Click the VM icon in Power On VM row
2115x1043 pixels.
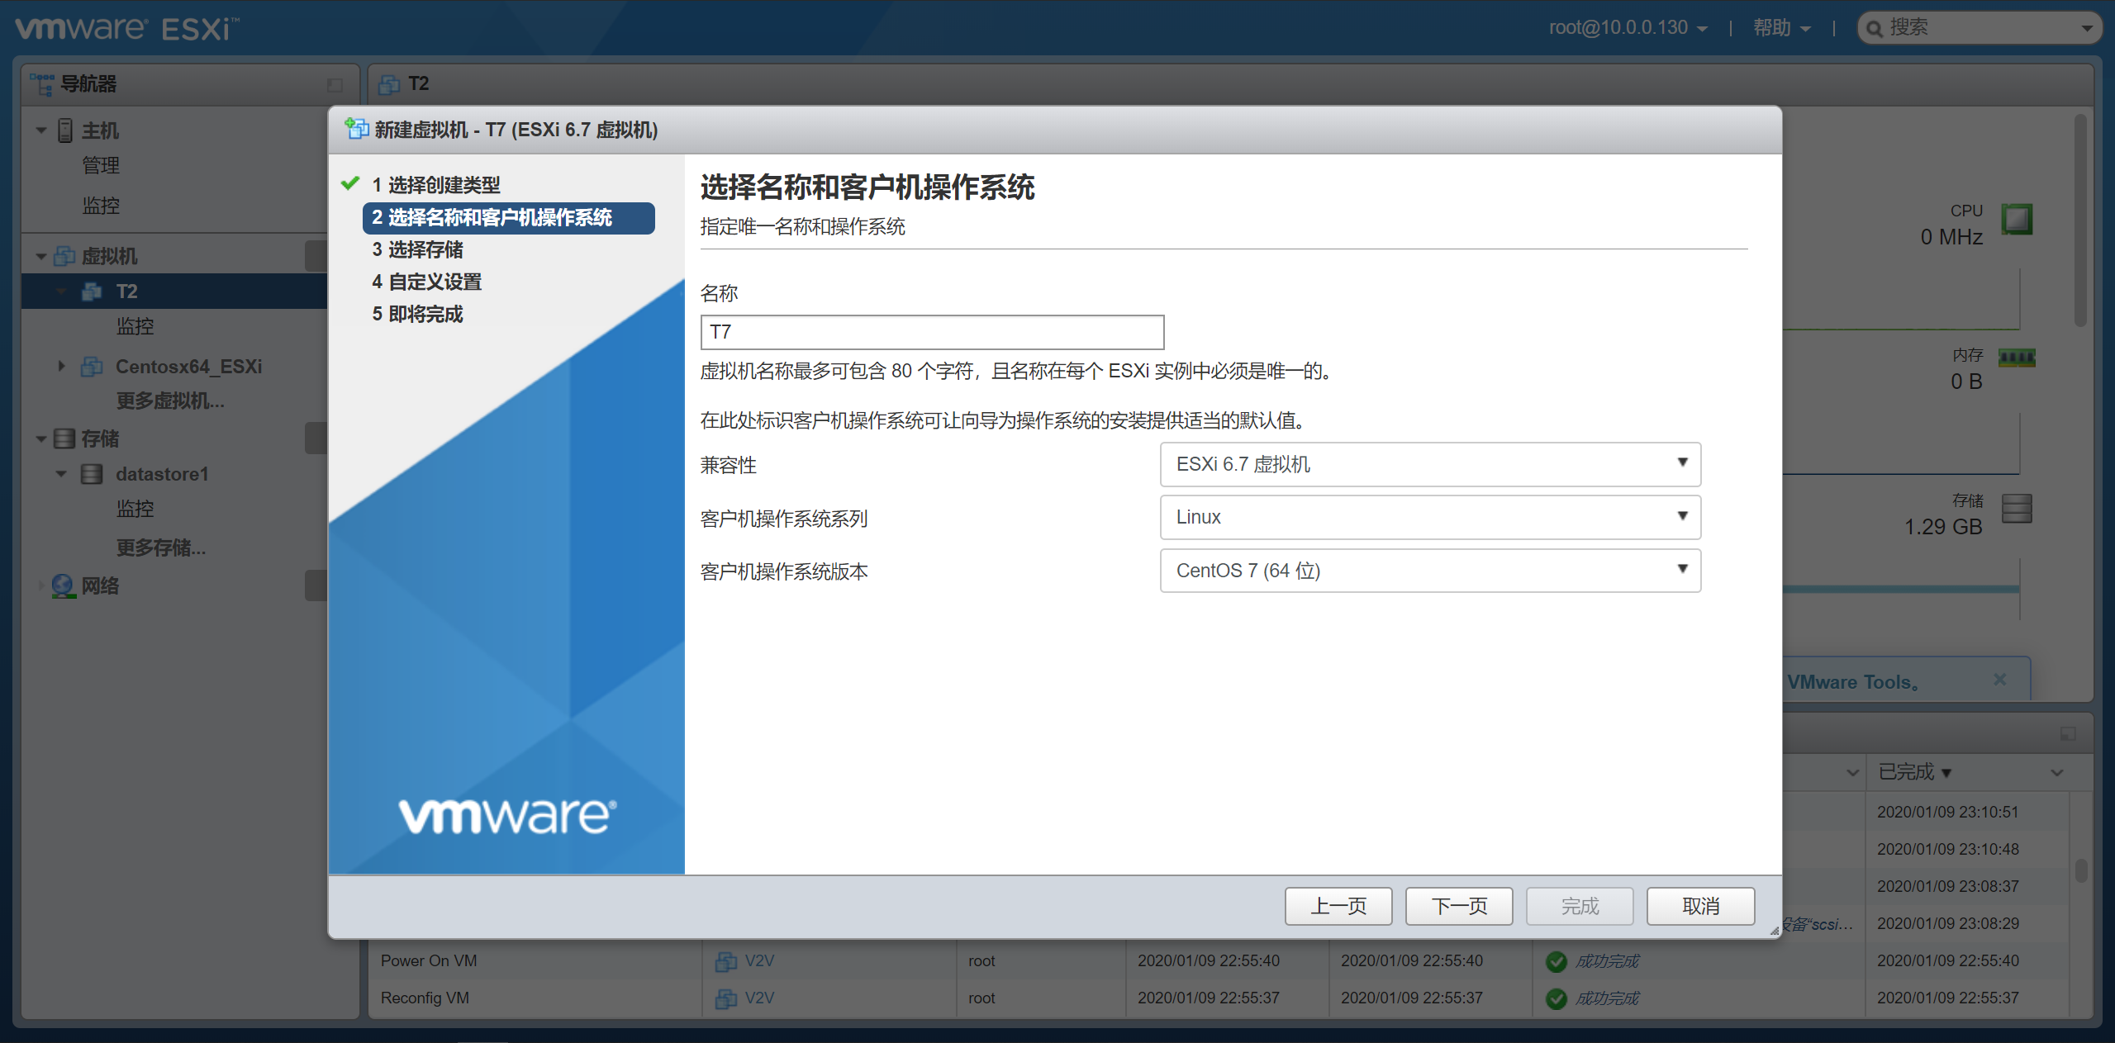725,961
